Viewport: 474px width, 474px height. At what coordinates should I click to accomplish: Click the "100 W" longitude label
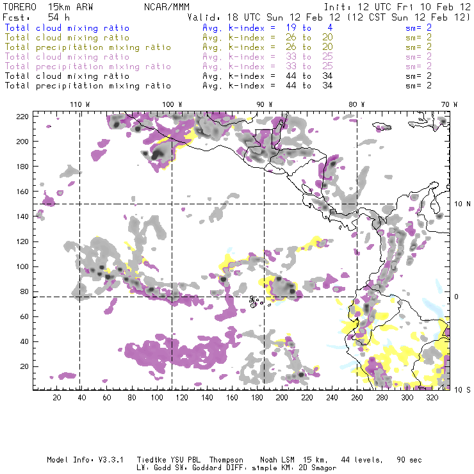(172, 104)
